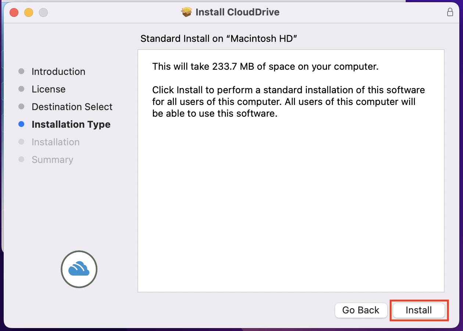This screenshot has width=463, height=331.
Task: Click the "Standard Install on Macintosh HD" heading
Action: [x=219, y=39]
